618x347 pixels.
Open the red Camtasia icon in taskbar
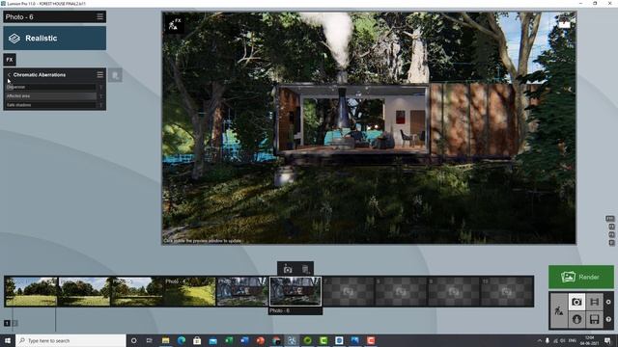(x=371, y=340)
